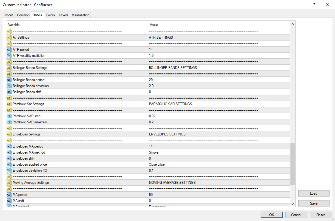Click the Envelopes MA period value 14
This screenshot has width=335, height=221.
[x=151, y=146]
